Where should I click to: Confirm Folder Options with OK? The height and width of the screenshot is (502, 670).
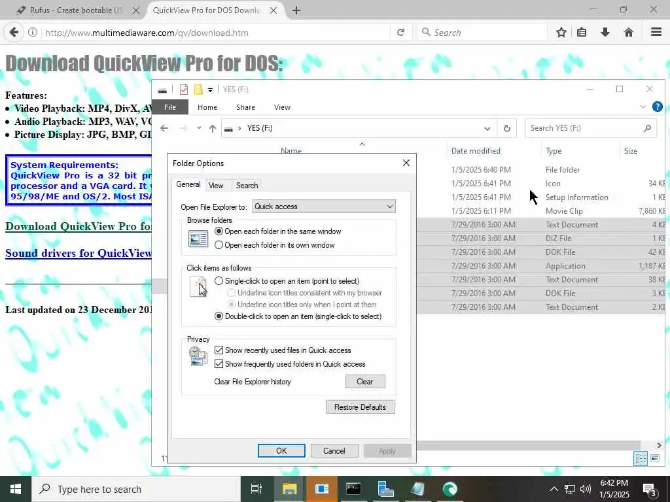pos(281,451)
